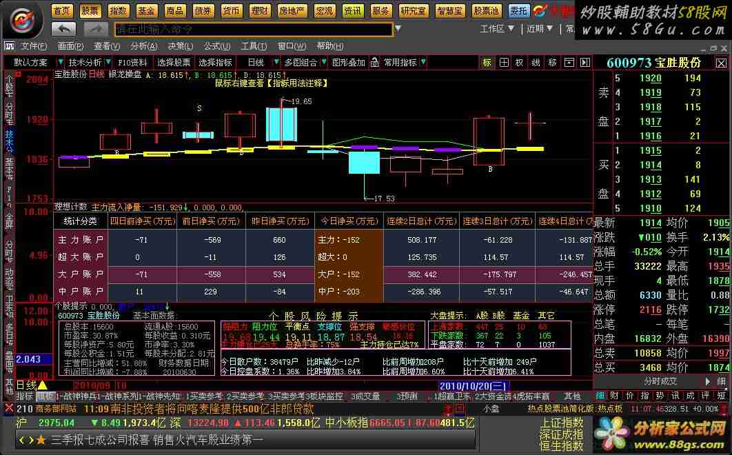Open the 工具(T) menu
The width and height of the screenshot is (732, 455).
[x=254, y=45]
